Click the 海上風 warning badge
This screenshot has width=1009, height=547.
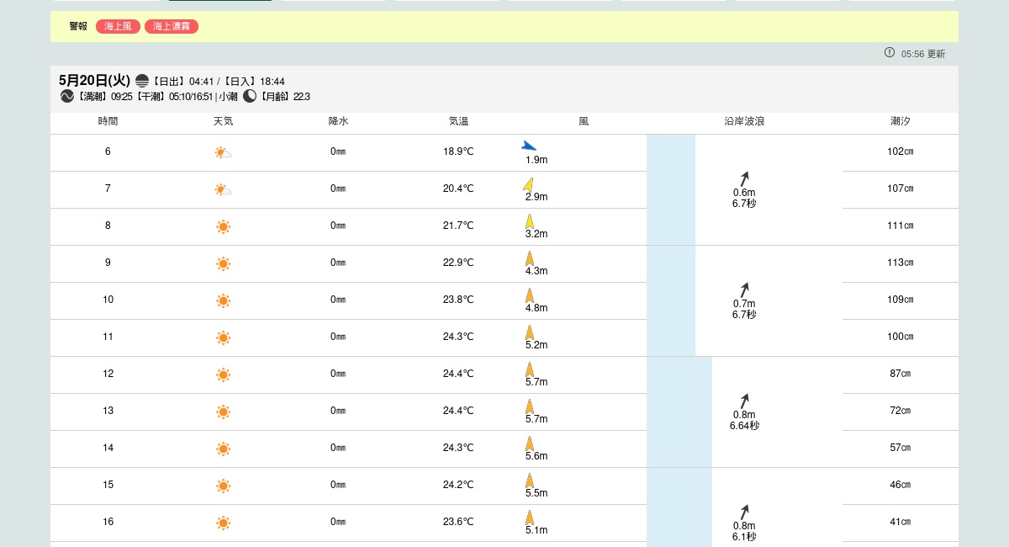[x=118, y=27]
